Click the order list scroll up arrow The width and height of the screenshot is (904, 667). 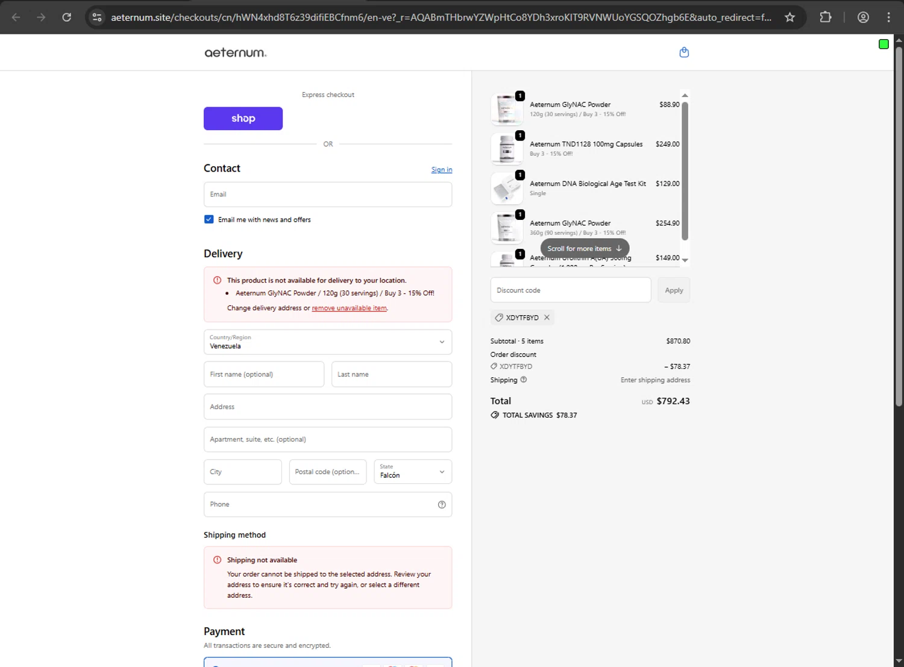(x=685, y=95)
